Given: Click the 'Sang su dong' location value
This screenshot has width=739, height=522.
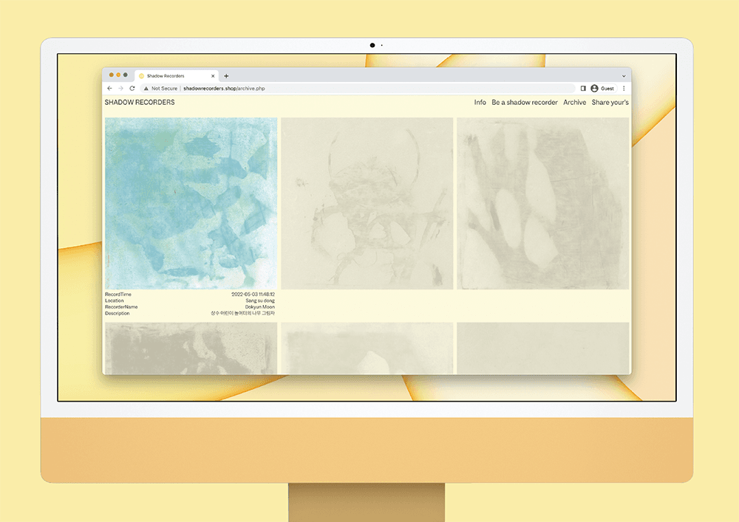Looking at the screenshot, I should [260, 301].
